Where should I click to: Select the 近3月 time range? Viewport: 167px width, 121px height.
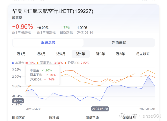click(41, 54)
